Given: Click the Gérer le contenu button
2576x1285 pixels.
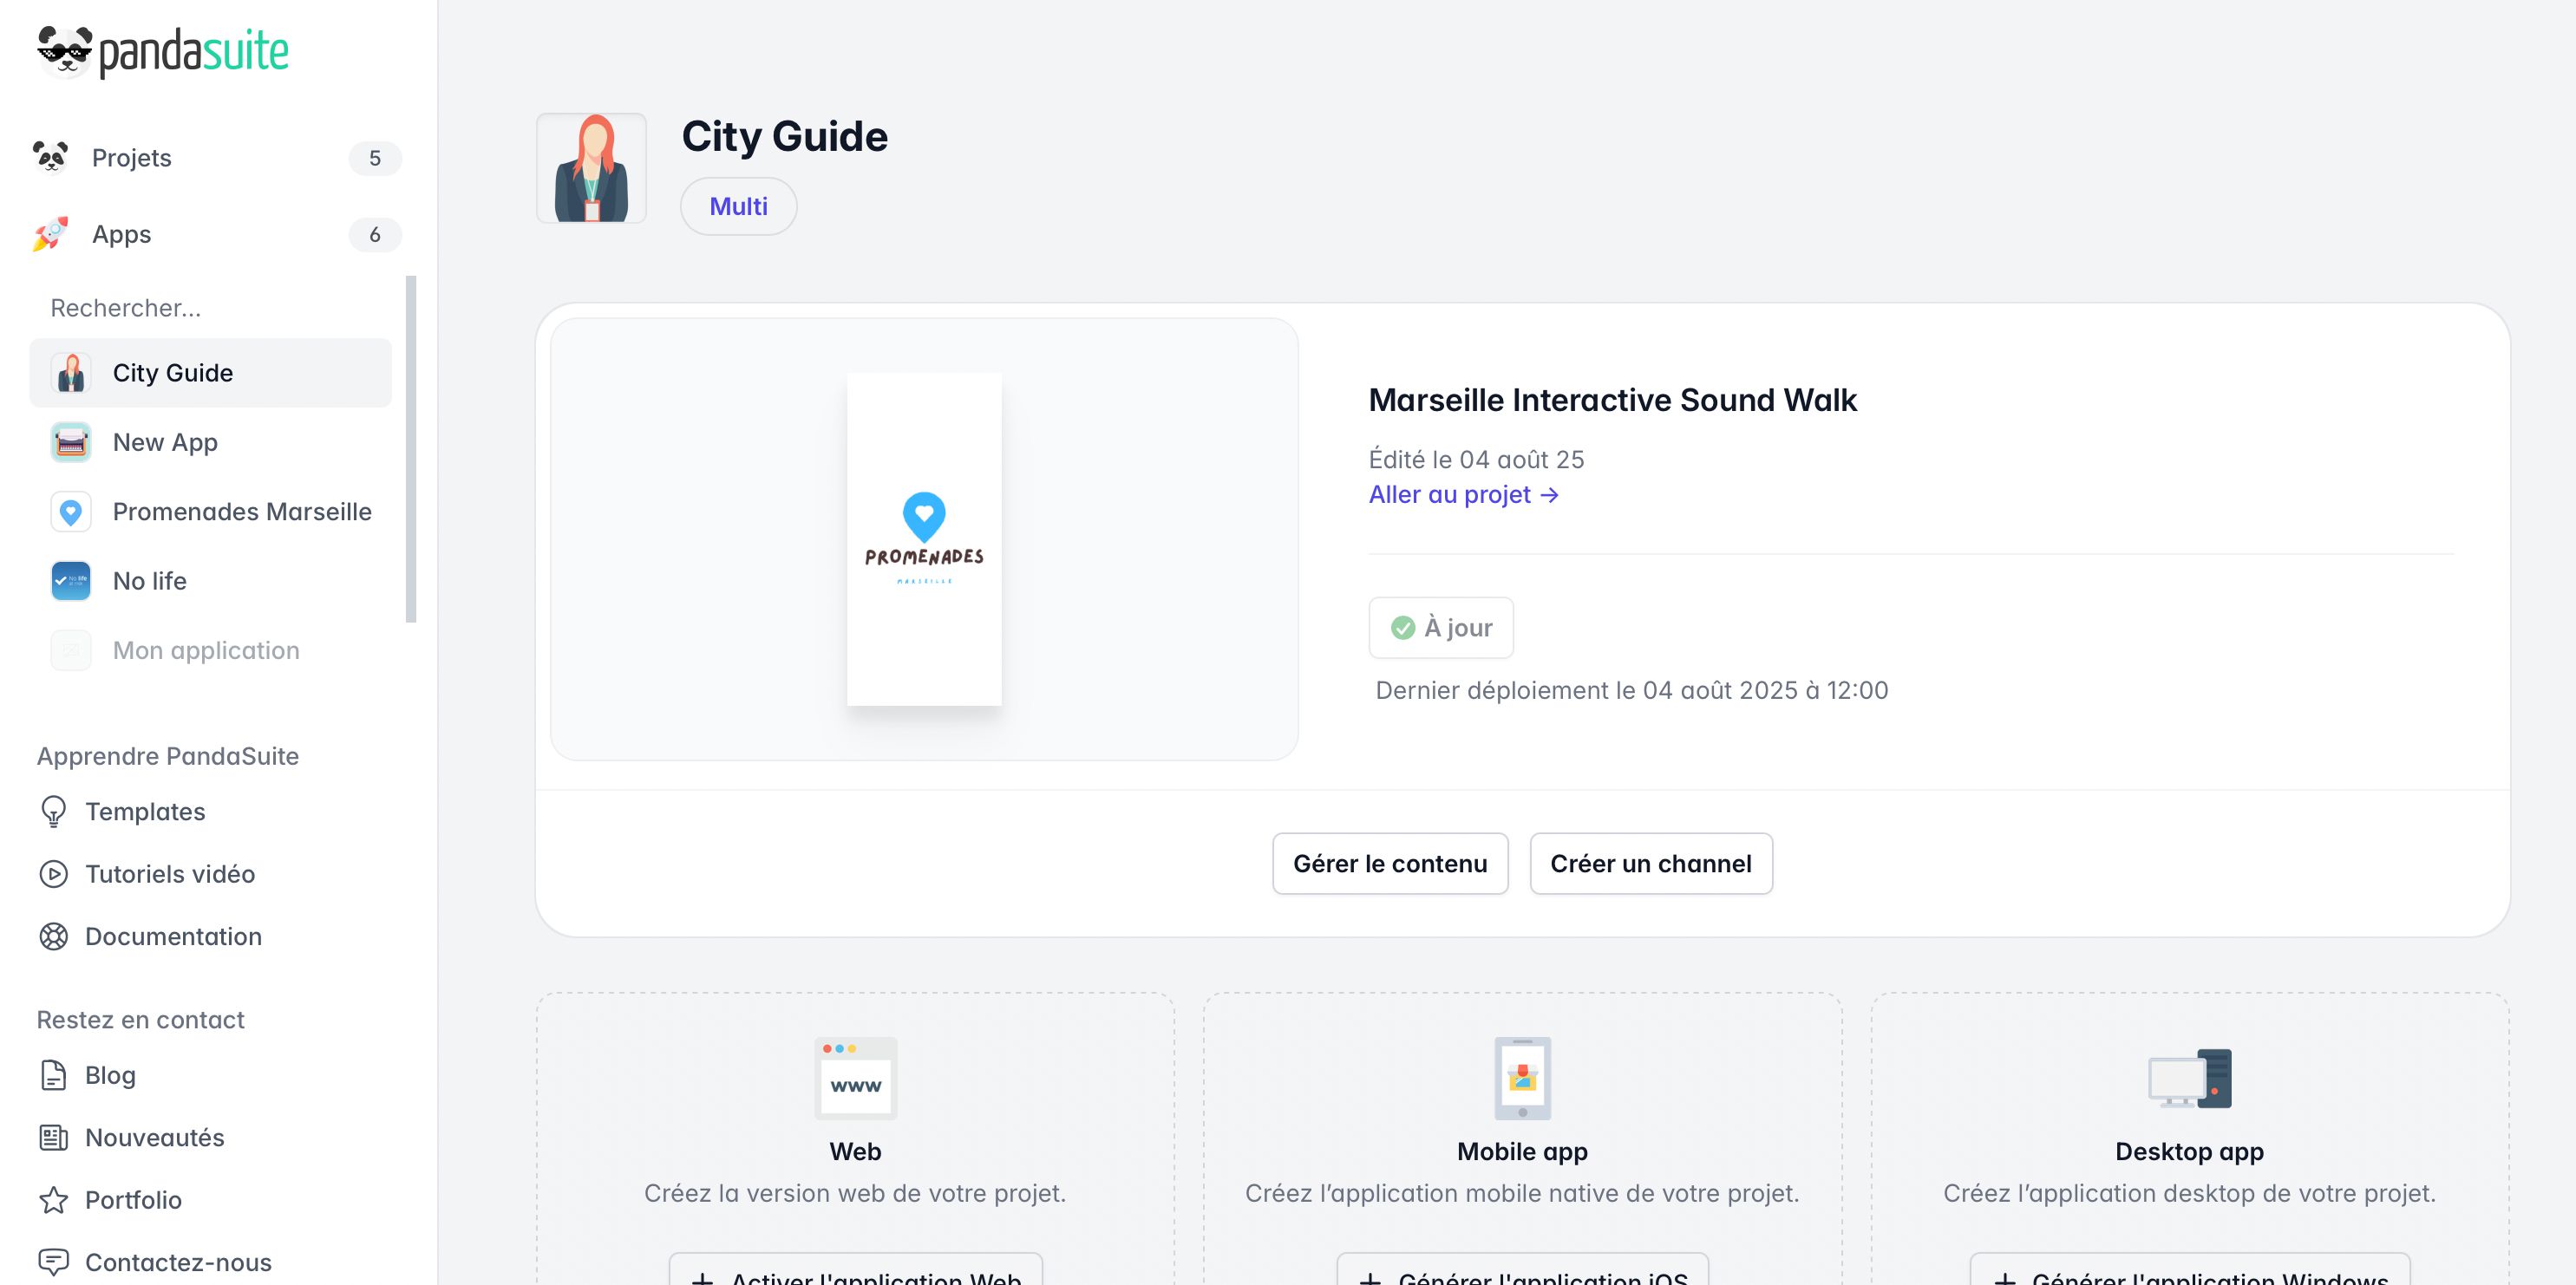Looking at the screenshot, I should [1389, 863].
